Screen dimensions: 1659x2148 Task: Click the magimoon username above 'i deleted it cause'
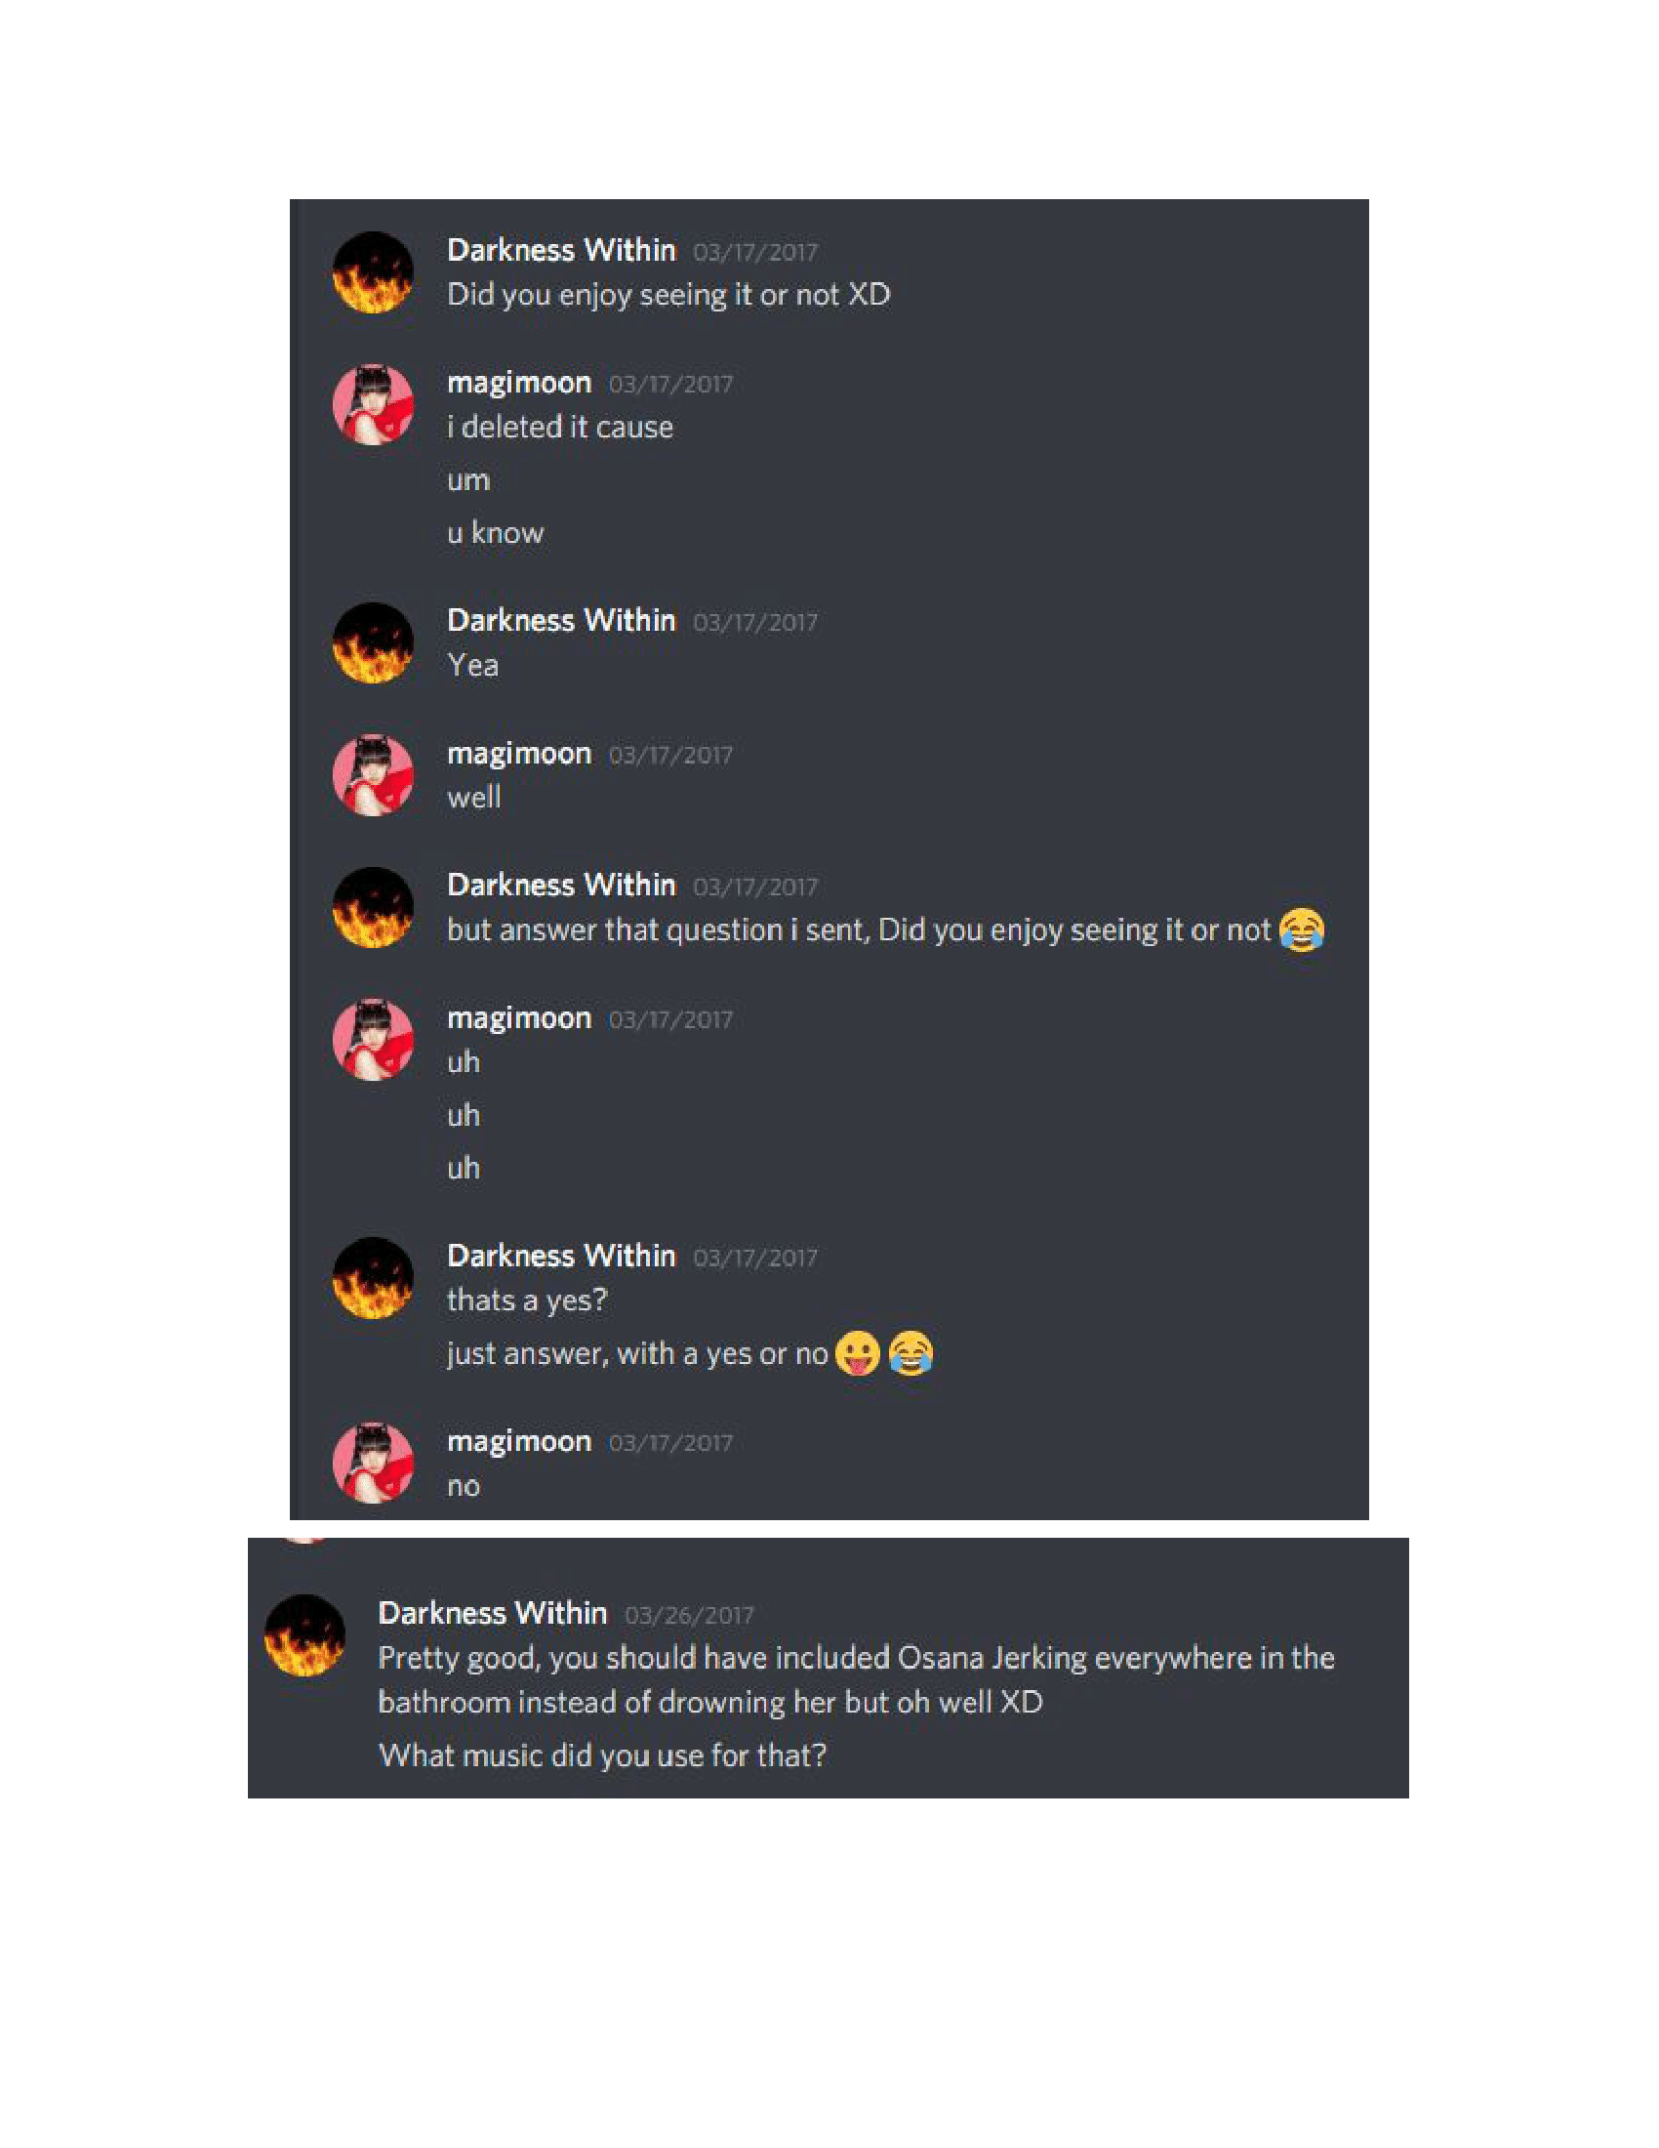(x=519, y=383)
